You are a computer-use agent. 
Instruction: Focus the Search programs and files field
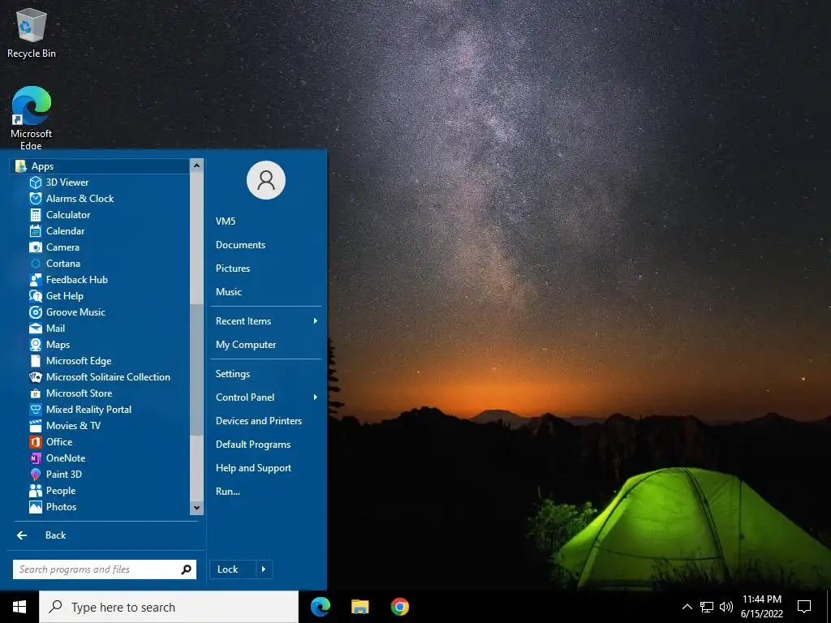pos(105,569)
